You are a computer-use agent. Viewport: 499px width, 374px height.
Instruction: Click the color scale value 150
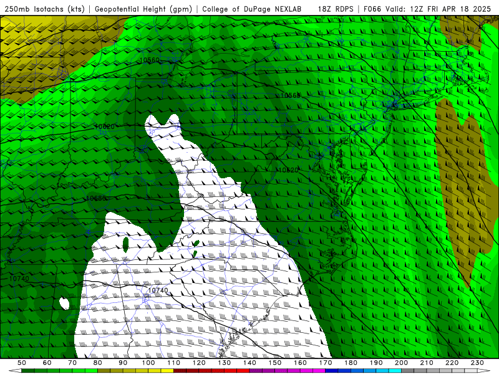[275, 363]
